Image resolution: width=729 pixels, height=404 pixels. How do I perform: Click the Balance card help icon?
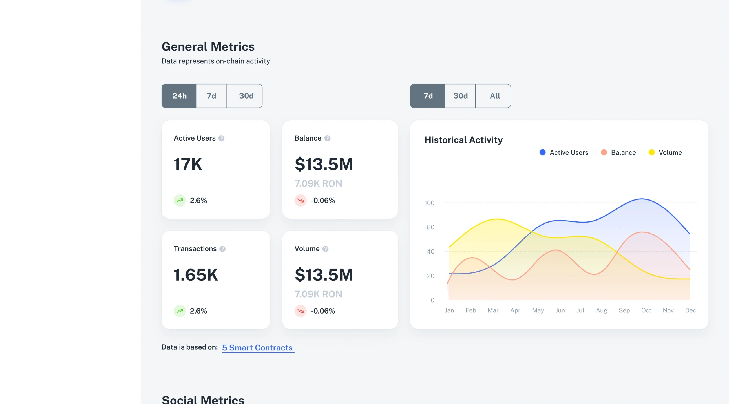pos(327,138)
